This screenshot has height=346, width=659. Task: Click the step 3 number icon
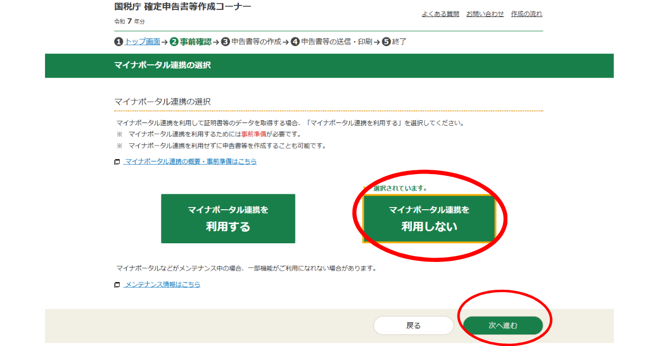click(225, 42)
